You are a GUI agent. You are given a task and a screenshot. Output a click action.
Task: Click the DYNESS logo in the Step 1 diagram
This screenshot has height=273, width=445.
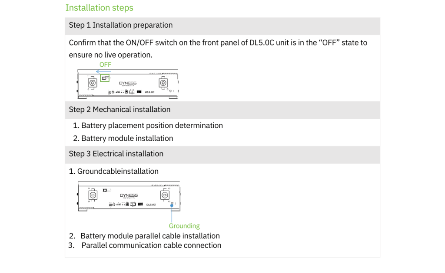[128, 83]
